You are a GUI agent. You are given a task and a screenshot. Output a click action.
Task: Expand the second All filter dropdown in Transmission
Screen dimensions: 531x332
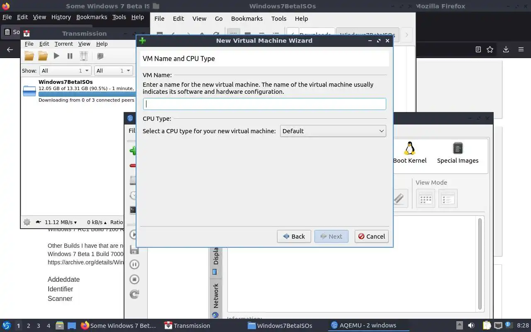point(113,71)
